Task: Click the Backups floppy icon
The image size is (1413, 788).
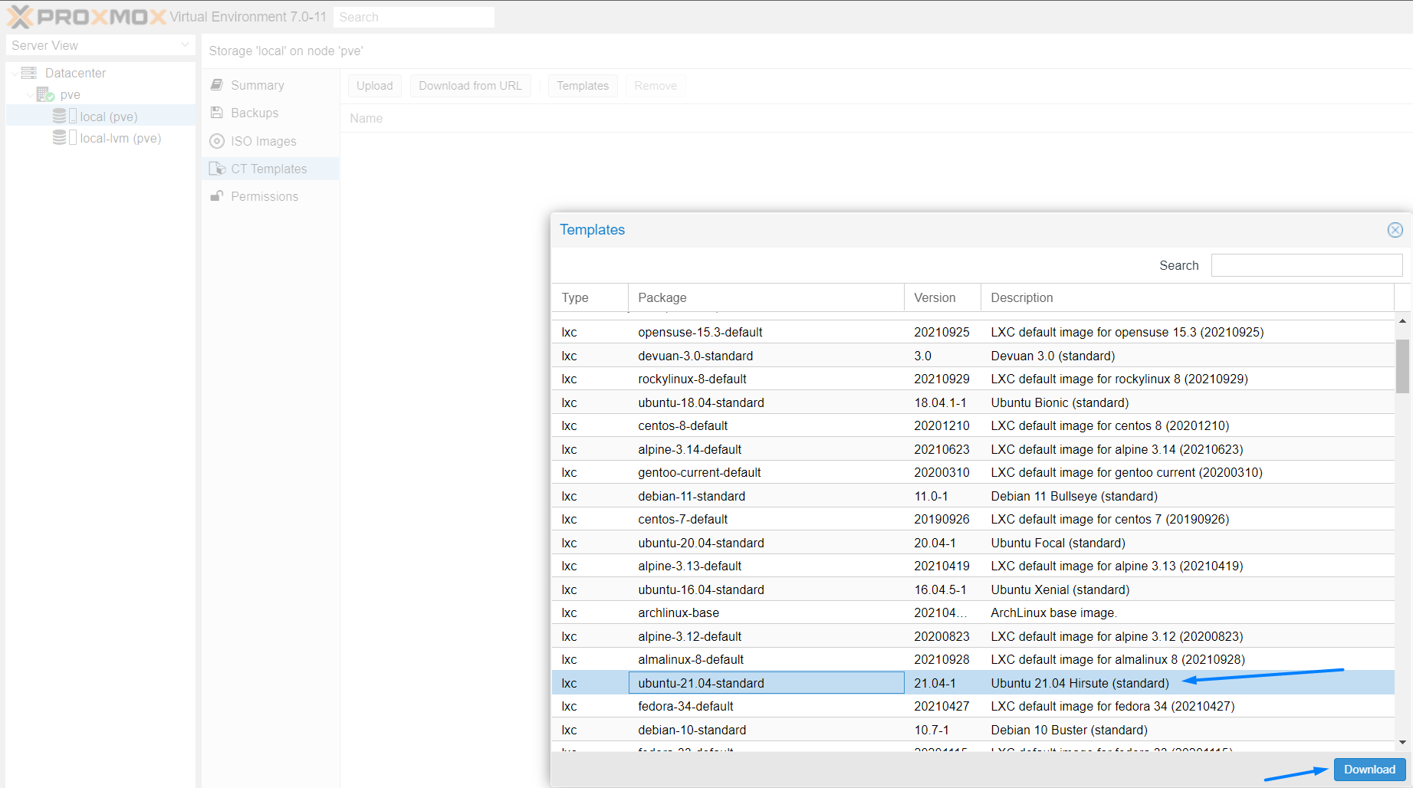Action: [217, 113]
